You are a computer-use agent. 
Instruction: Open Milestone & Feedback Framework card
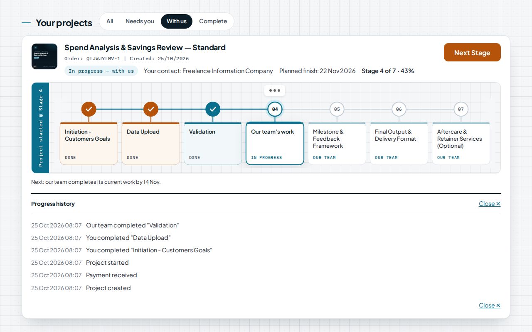click(x=337, y=144)
